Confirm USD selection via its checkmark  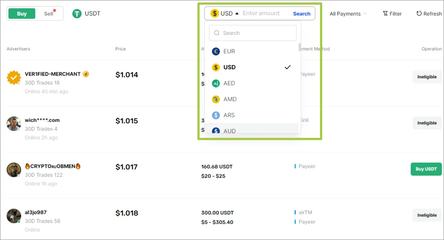click(288, 67)
